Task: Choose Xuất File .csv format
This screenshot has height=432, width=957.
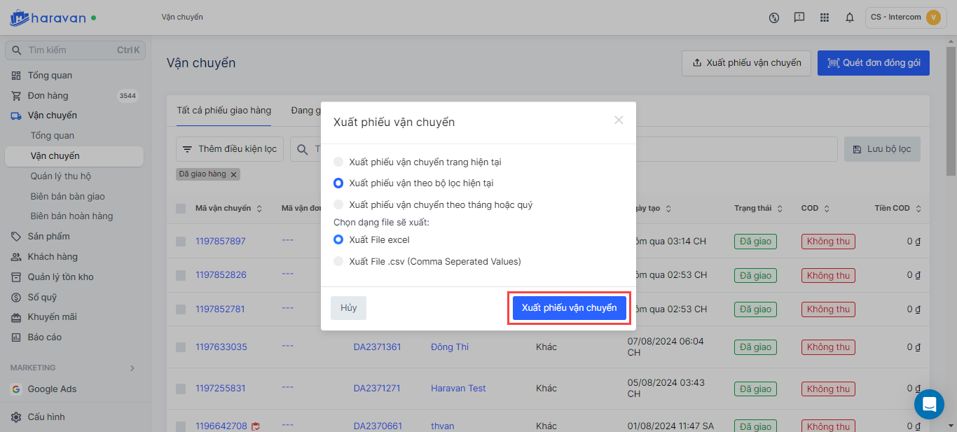Action: click(338, 262)
